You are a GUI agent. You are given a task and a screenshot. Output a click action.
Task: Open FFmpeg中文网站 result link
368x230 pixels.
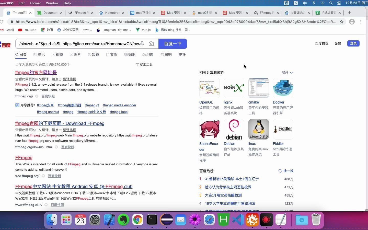coord(74,187)
